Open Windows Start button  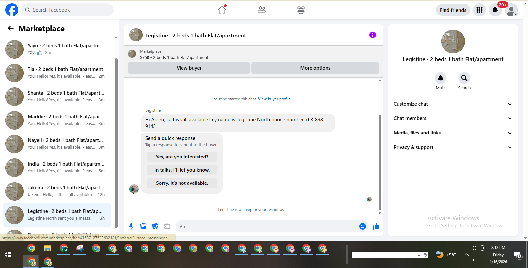8,255
